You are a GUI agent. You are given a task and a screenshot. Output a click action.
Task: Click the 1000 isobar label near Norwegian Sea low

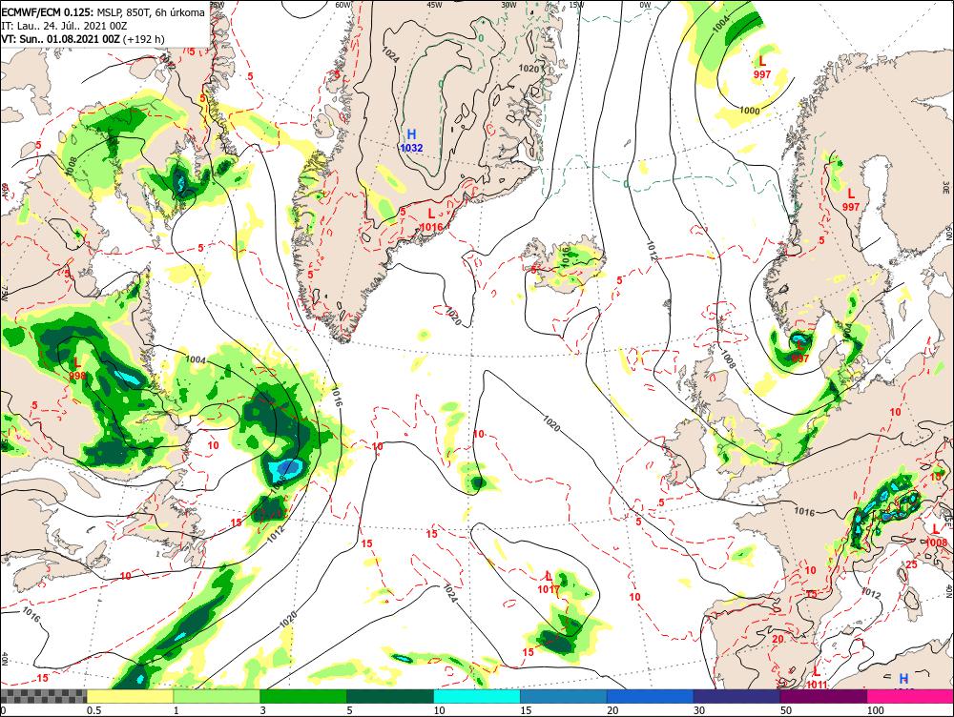tap(750, 111)
